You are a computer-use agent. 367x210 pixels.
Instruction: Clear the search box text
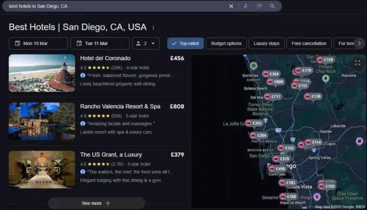[231, 6]
